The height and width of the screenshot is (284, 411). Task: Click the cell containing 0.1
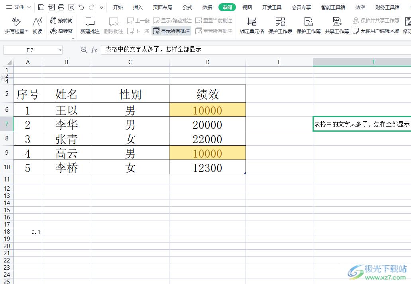coord(28,232)
